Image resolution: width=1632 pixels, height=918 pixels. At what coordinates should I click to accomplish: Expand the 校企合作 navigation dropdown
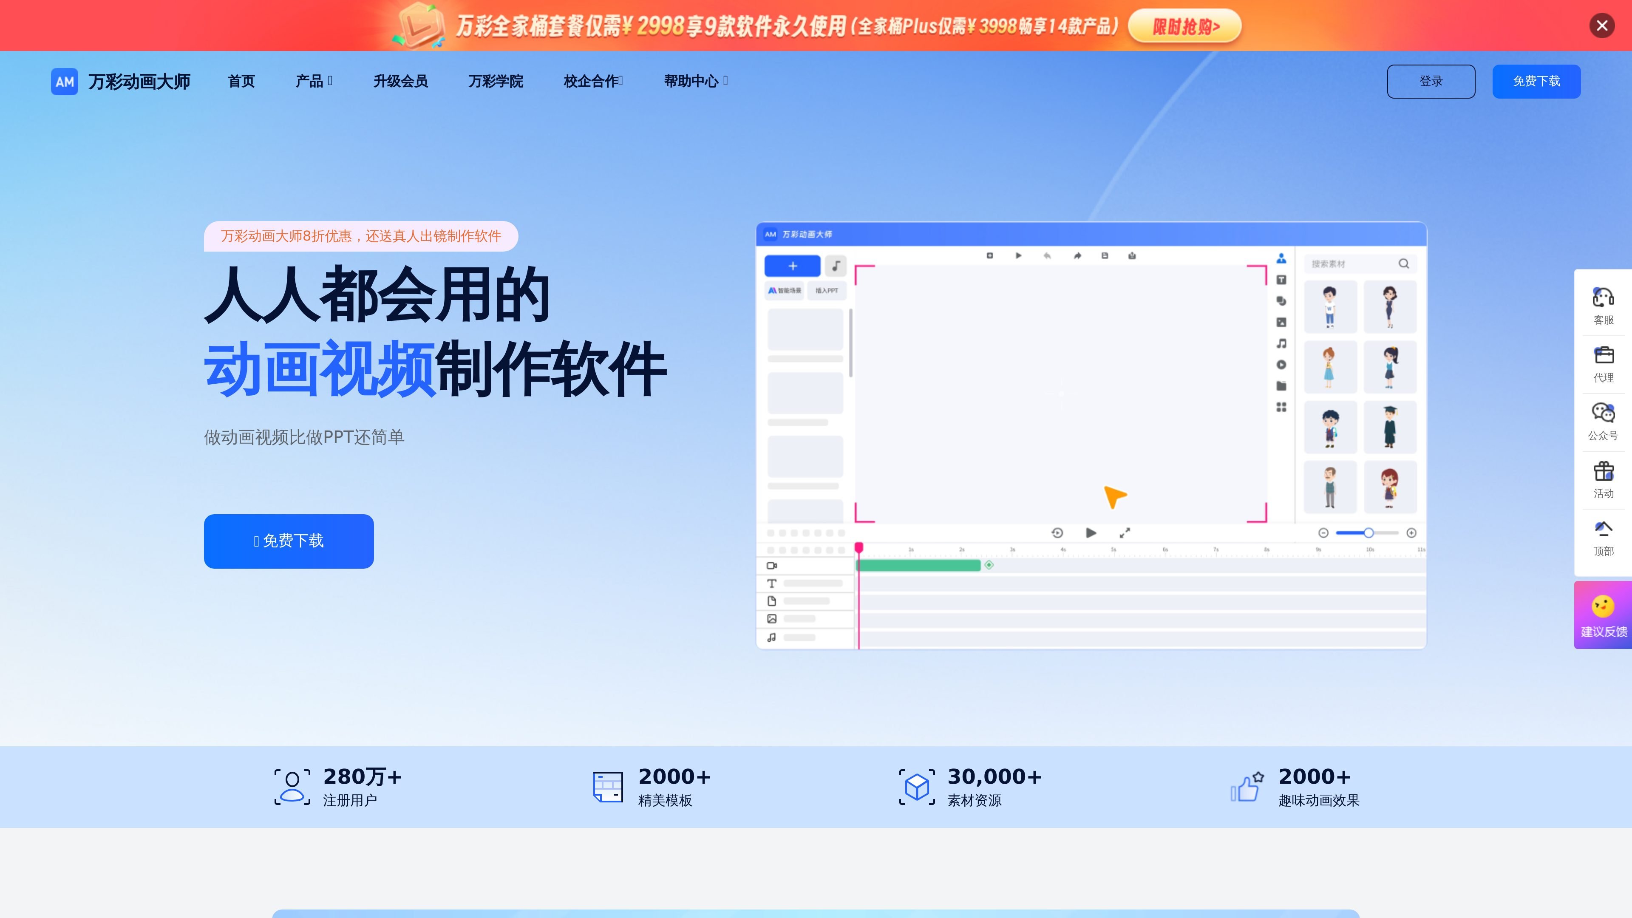[593, 81]
